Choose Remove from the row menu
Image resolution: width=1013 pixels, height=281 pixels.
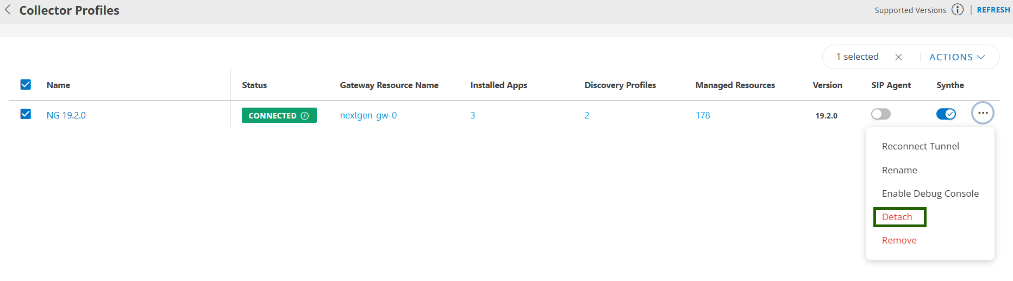(899, 240)
